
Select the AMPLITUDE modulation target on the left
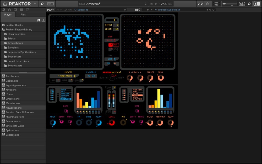pyautogui.click(x=66, y=99)
